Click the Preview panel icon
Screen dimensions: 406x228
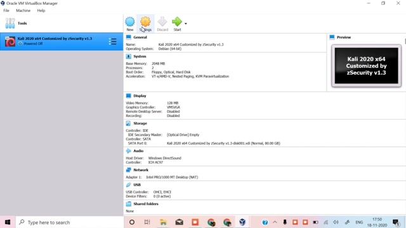coord(332,37)
